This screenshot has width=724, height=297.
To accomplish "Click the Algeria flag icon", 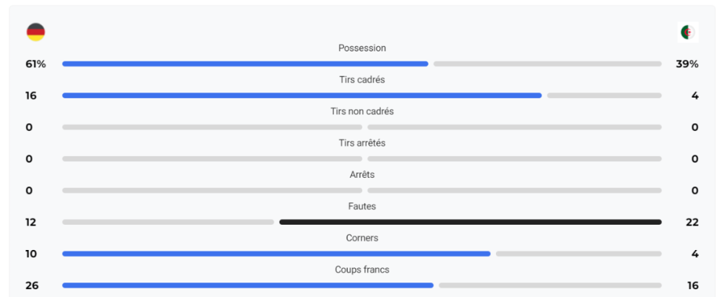I will click(688, 33).
